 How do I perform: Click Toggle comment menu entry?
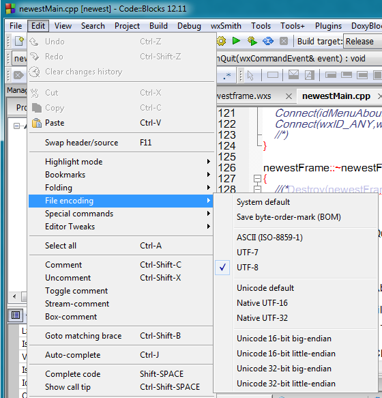[121, 291]
